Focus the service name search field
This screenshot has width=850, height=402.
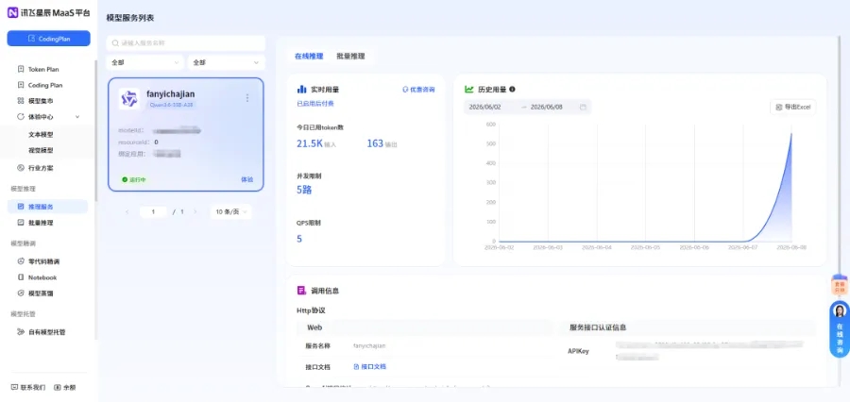click(x=186, y=42)
